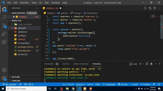Change Spaces: 4 indentation setting
This screenshot has width=163, height=91.
[x=80, y=84]
